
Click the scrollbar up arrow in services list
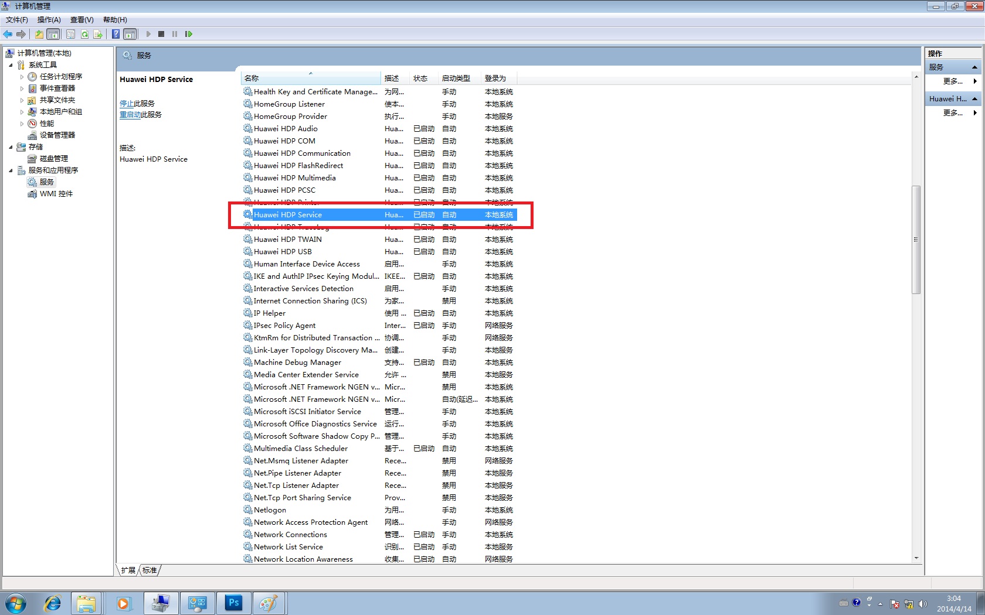[916, 77]
